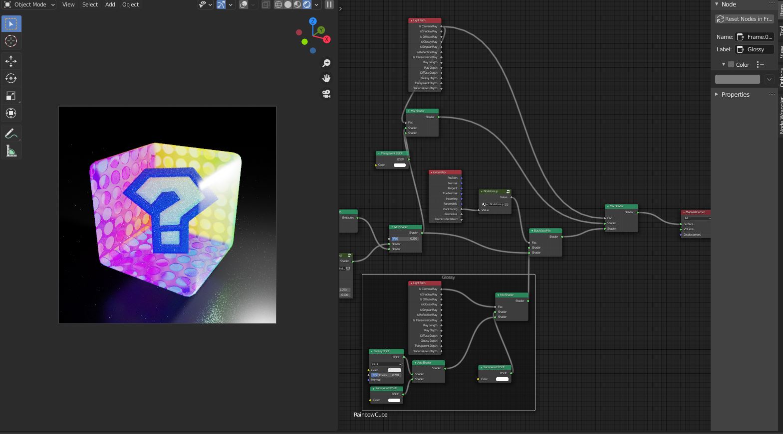
Task: Edit the node Name field
Action: click(x=755, y=37)
